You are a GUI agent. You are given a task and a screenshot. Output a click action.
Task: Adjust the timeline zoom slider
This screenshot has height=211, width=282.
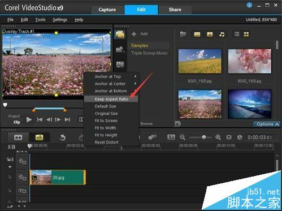(204, 137)
